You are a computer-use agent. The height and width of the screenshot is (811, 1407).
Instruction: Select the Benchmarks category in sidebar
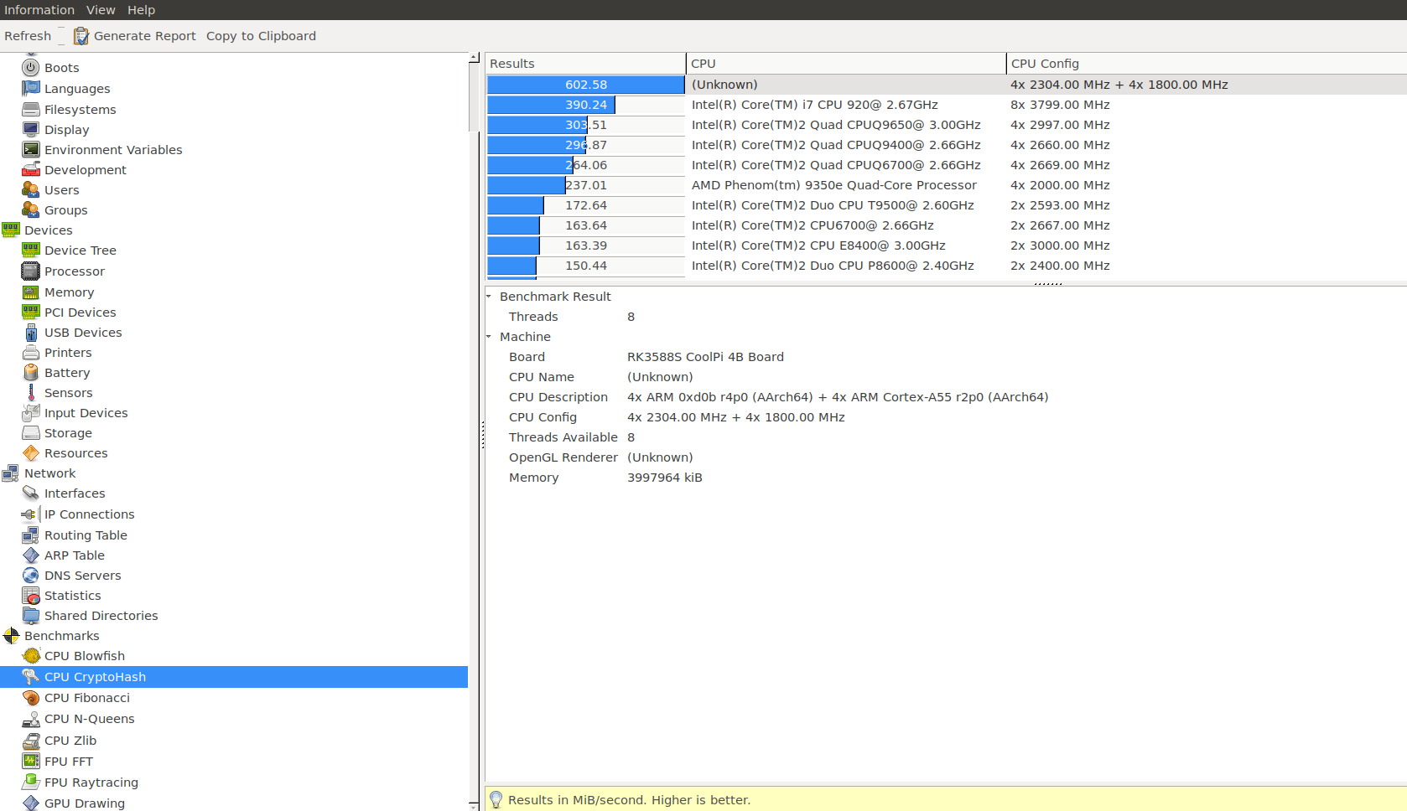click(x=62, y=636)
